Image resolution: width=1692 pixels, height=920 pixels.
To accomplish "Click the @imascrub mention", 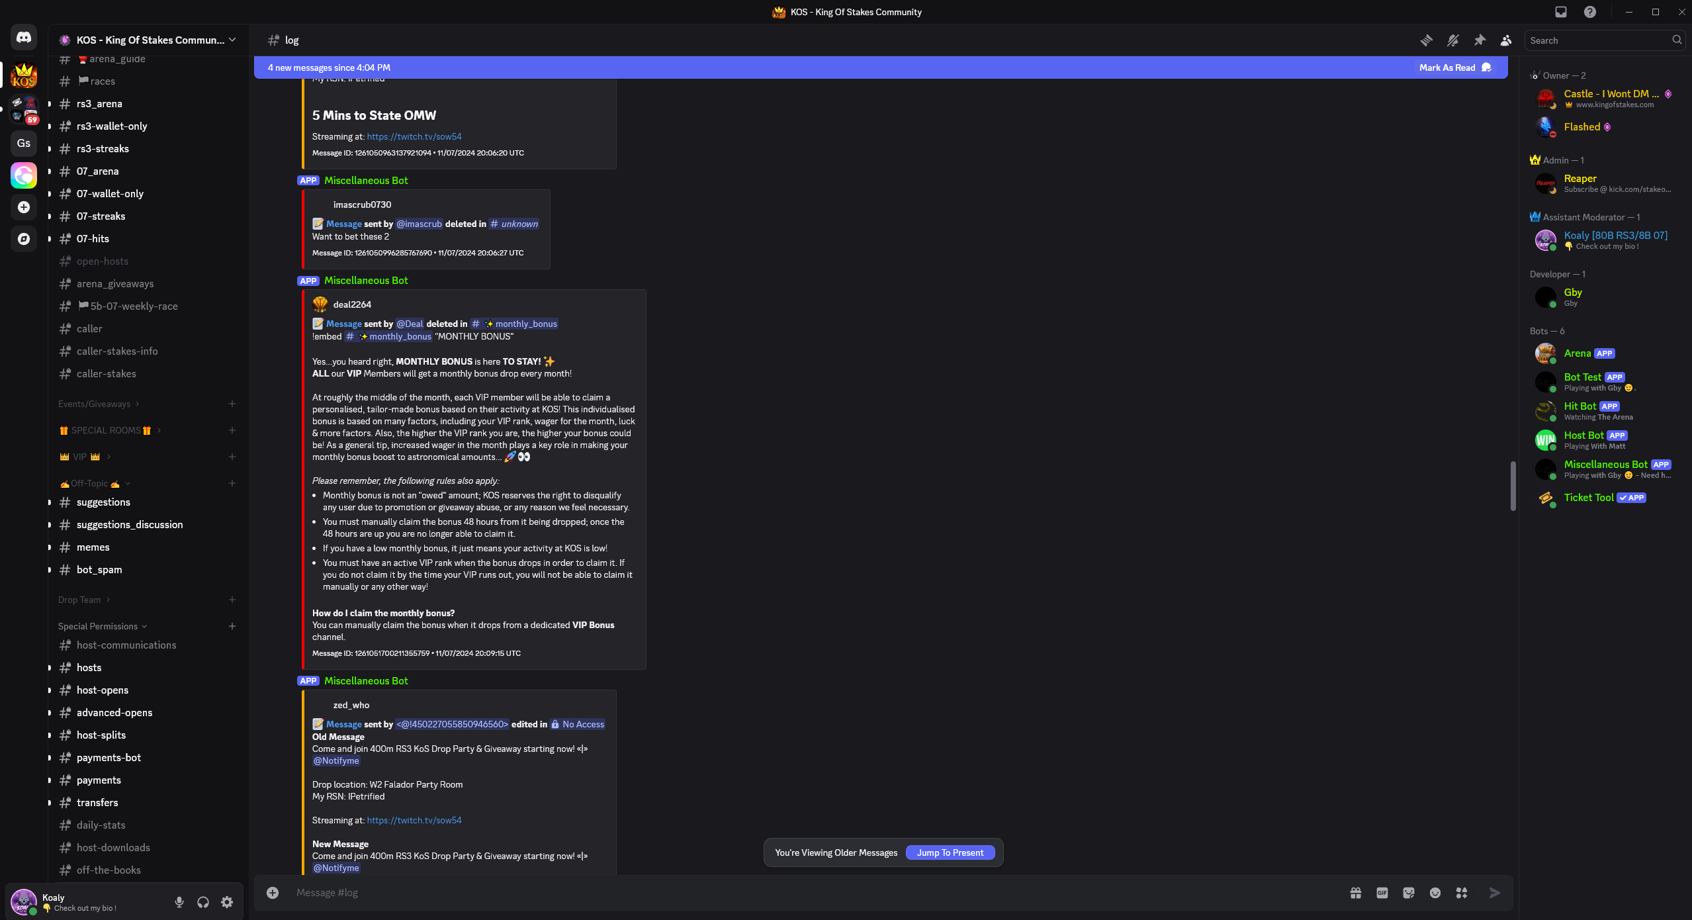I will click(419, 224).
